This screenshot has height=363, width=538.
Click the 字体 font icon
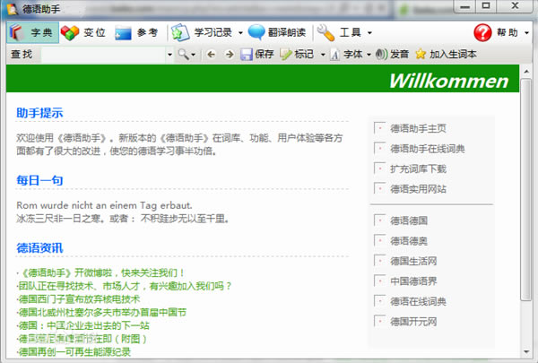click(x=334, y=55)
